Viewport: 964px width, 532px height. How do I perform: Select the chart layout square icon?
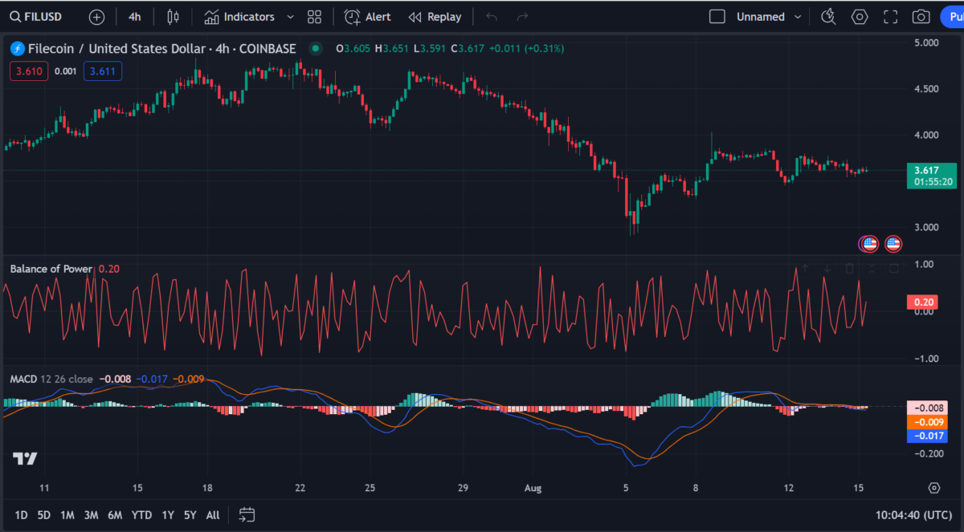717,17
